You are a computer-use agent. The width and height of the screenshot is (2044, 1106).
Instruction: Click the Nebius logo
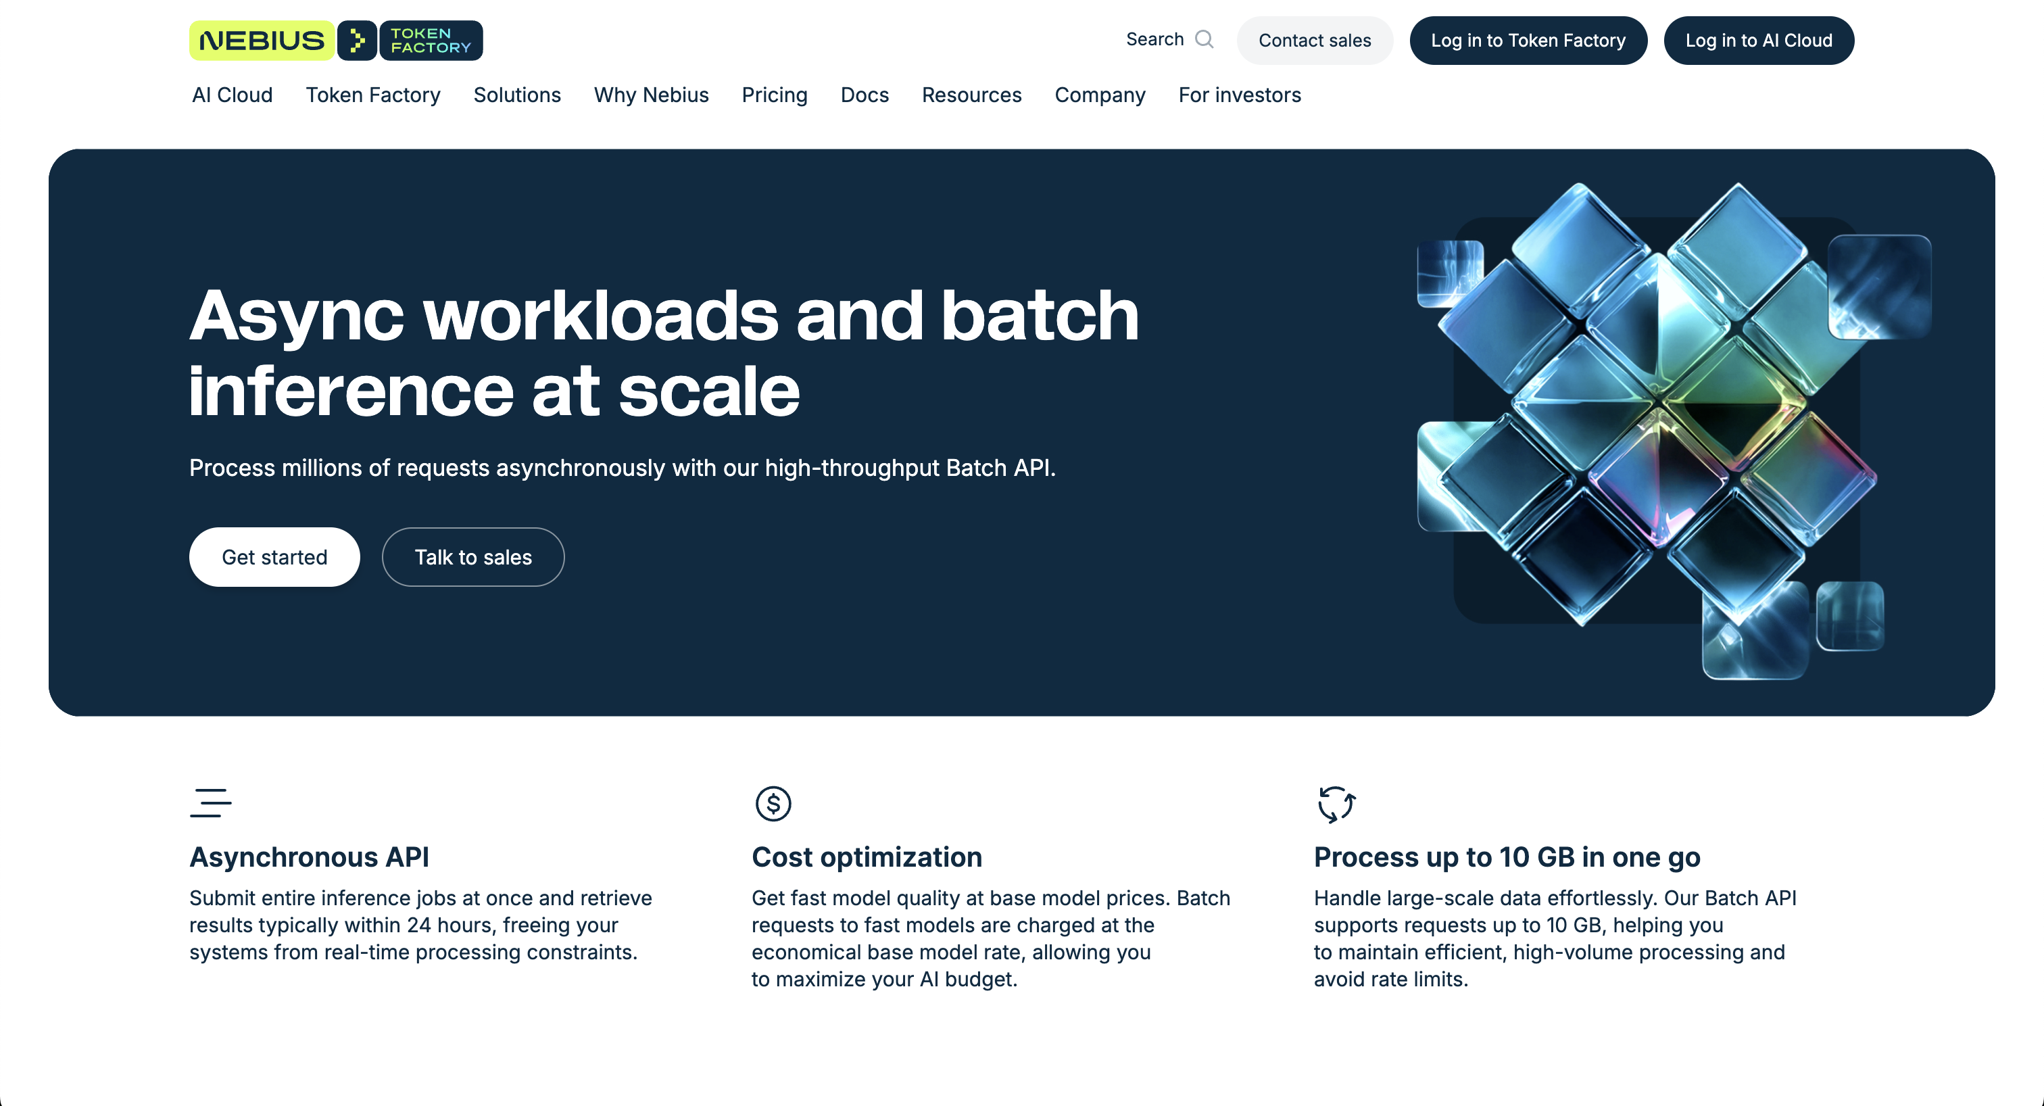tap(261, 41)
